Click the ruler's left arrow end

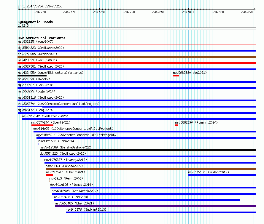[x=18, y=9]
